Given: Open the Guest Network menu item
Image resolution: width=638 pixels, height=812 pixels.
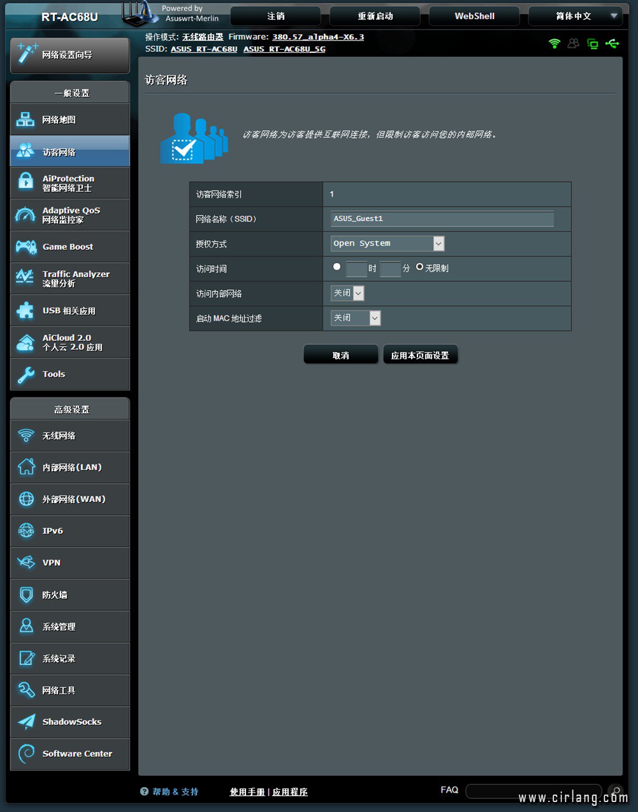Looking at the screenshot, I should [x=70, y=151].
